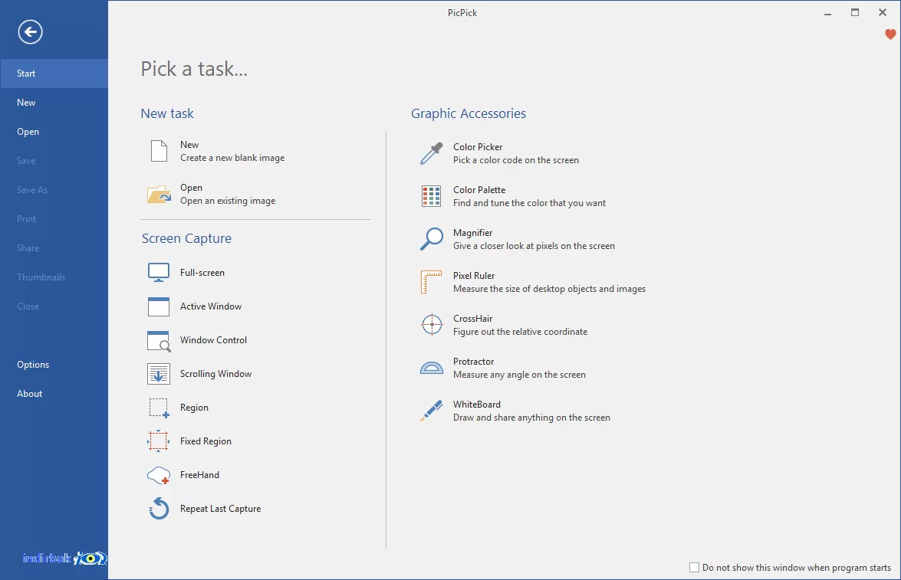Click 'Pick a color code on the screen'

click(516, 160)
